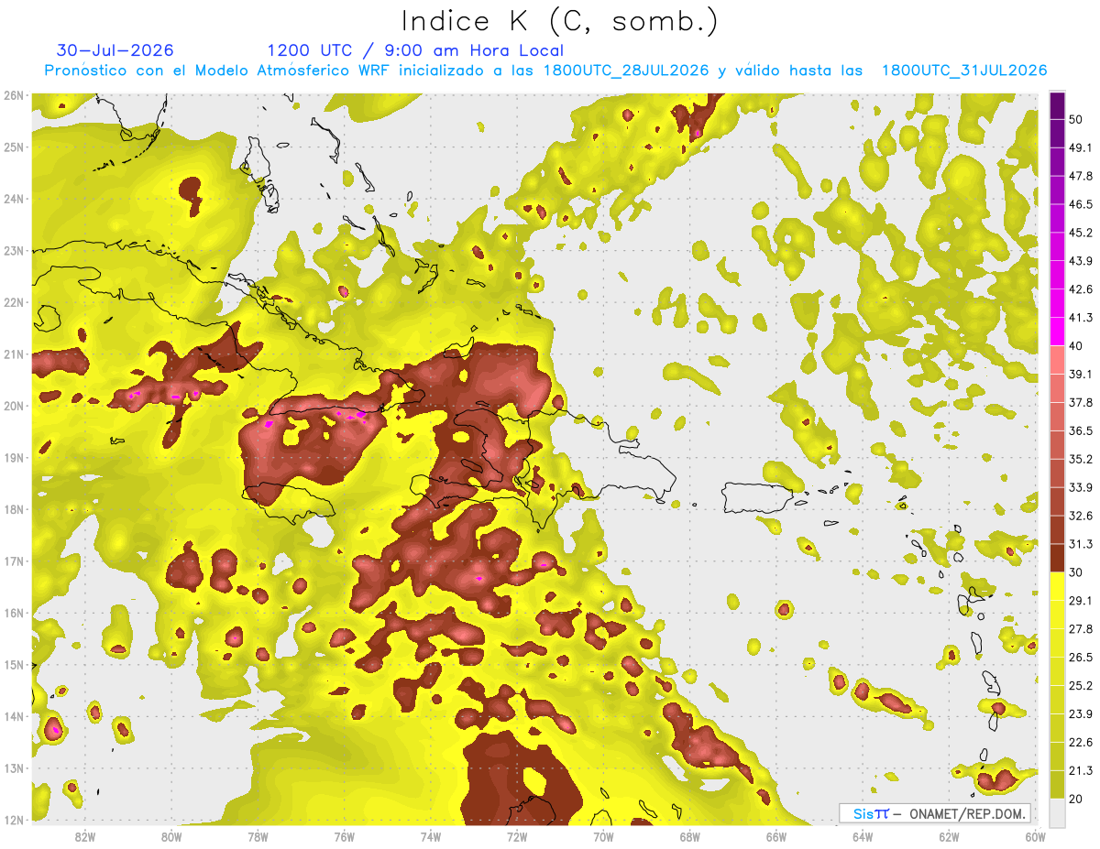Viewport: 1100px width, 849px height.
Task: Click the 78W longitude label
Action: (258, 836)
